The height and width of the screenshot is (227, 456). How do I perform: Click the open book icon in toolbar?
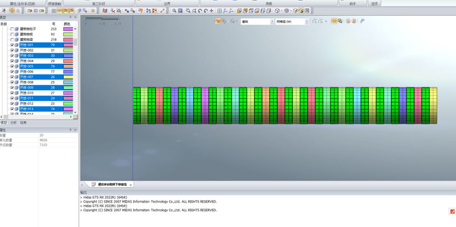pos(105,11)
